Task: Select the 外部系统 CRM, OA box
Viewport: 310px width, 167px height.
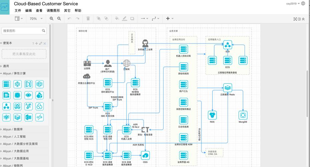Action: (x=214, y=153)
